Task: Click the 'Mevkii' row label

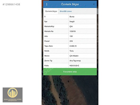Action: click(47, 56)
